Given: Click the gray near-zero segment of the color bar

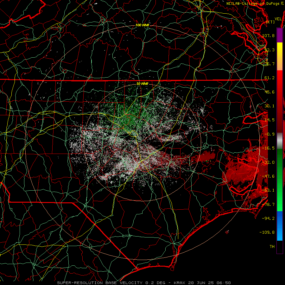Looking at the screenshot, I should pyautogui.click(x=280, y=141).
